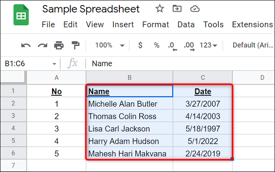Screen dimensions: 275x172
Task: Open the Data menu
Action: coord(186,24)
